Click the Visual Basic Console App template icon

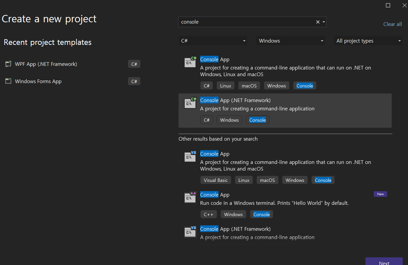coord(190,156)
